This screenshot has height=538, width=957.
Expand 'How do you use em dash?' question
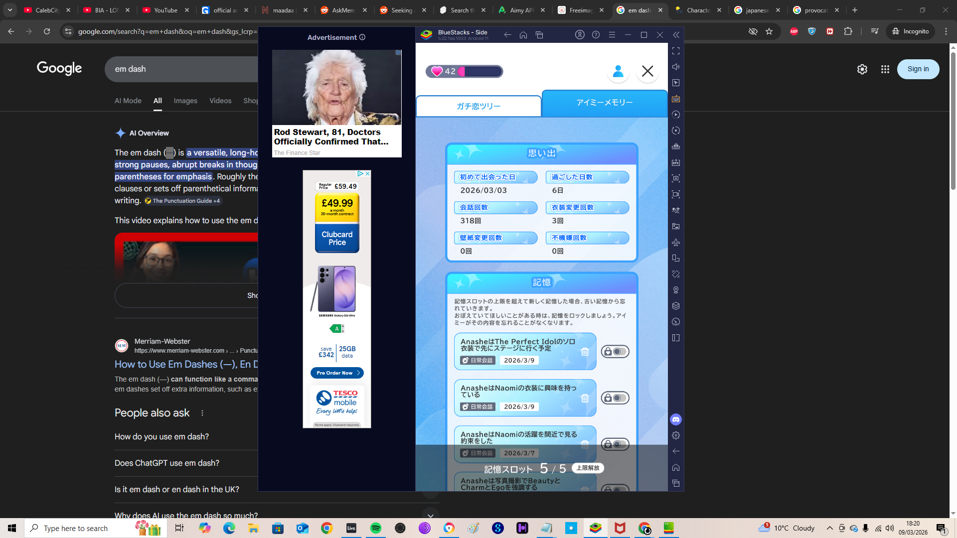[161, 436]
